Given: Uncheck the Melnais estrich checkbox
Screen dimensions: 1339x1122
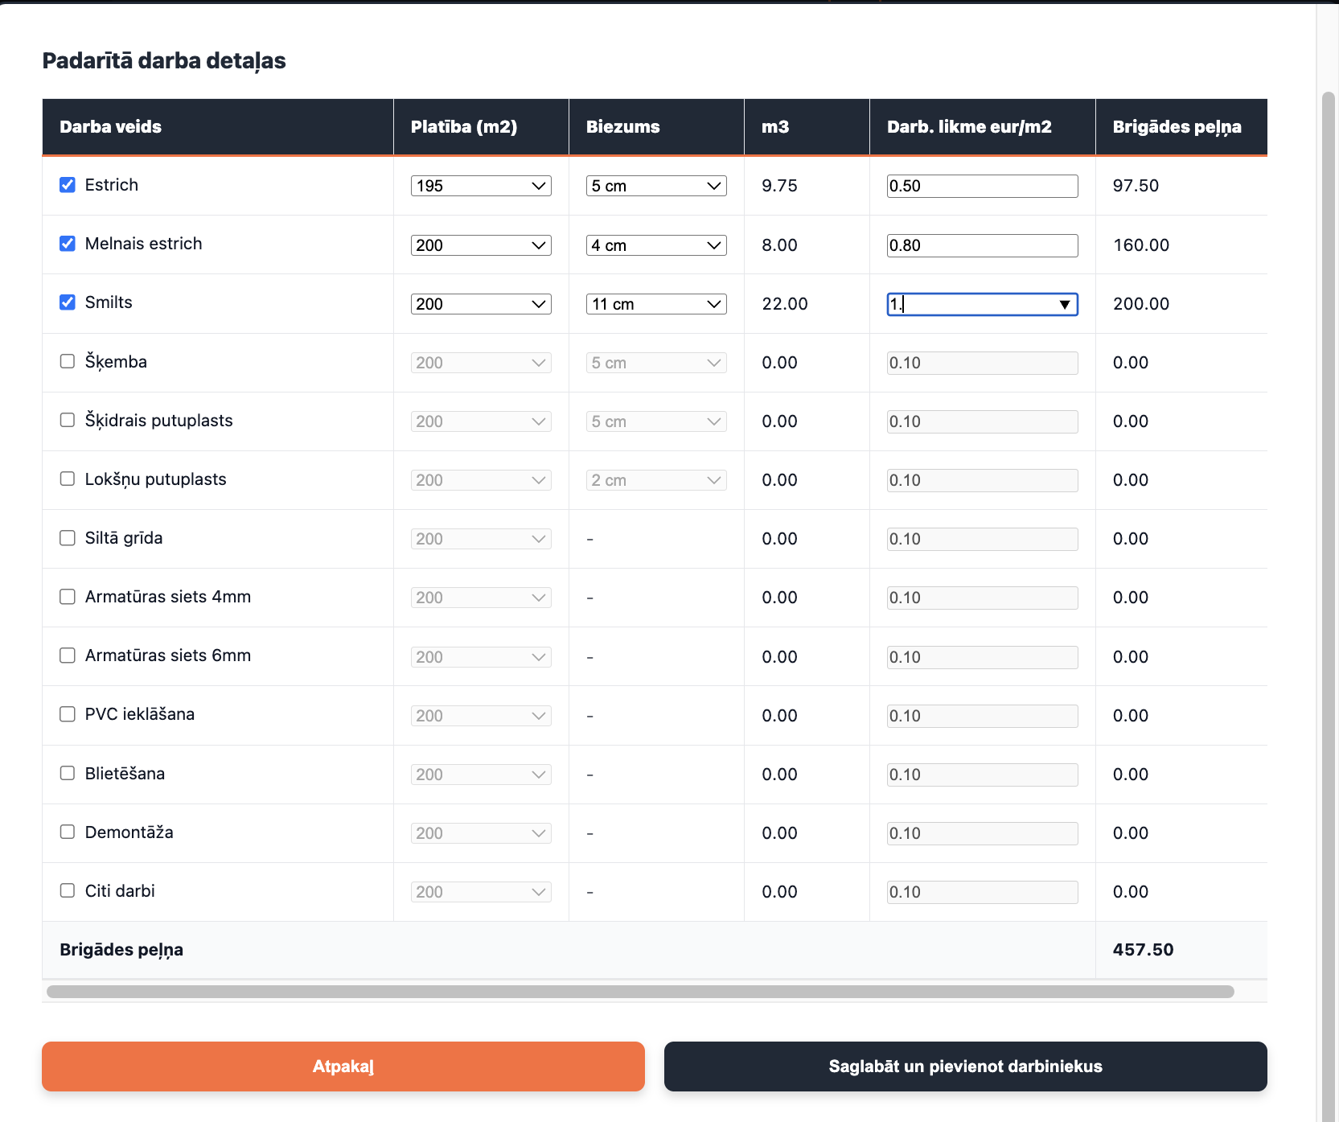Looking at the screenshot, I should point(68,244).
